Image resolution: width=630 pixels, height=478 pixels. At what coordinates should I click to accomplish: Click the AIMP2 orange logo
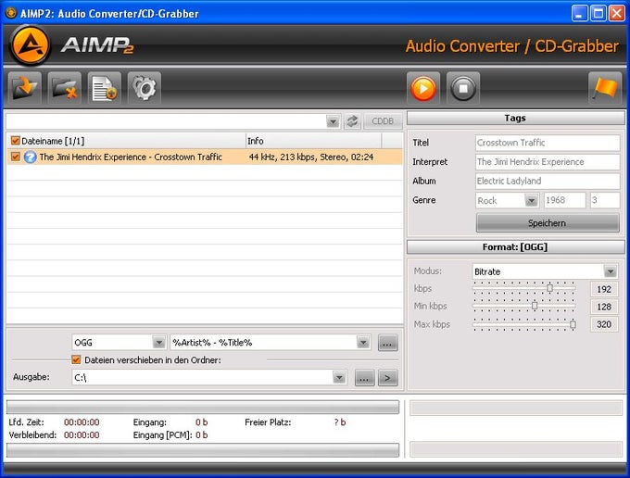(31, 45)
